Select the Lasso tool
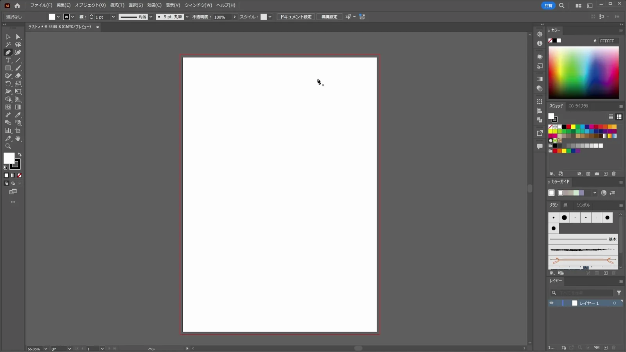Viewport: 626px width, 352px height. click(x=18, y=45)
